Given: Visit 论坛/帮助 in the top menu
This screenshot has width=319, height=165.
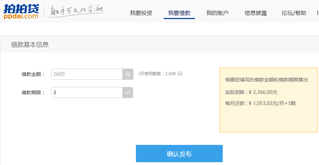Looking at the screenshot, I should [x=294, y=13].
